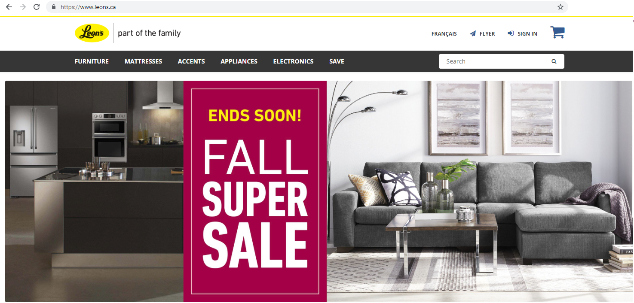The width and height of the screenshot is (634, 303).
Task: Open the Mattresses menu
Action: (x=143, y=61)
